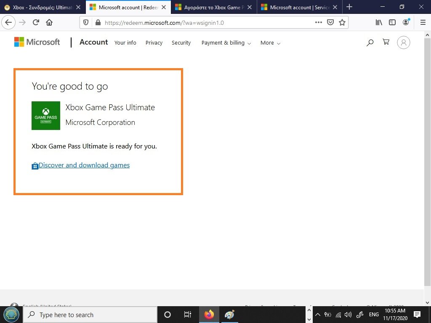Go to Your info page
431x323 pixels.
coord(125,43)
